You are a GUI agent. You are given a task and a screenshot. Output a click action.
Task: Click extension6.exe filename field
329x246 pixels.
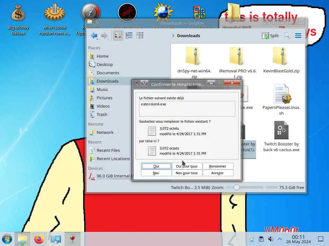187,109
